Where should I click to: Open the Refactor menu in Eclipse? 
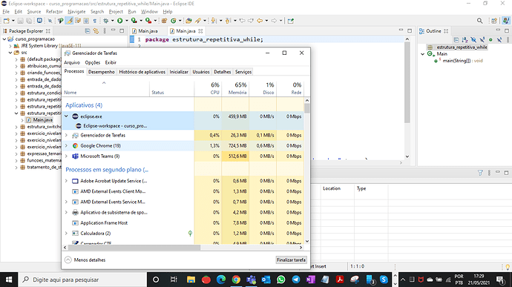click(x=54, y=12)
